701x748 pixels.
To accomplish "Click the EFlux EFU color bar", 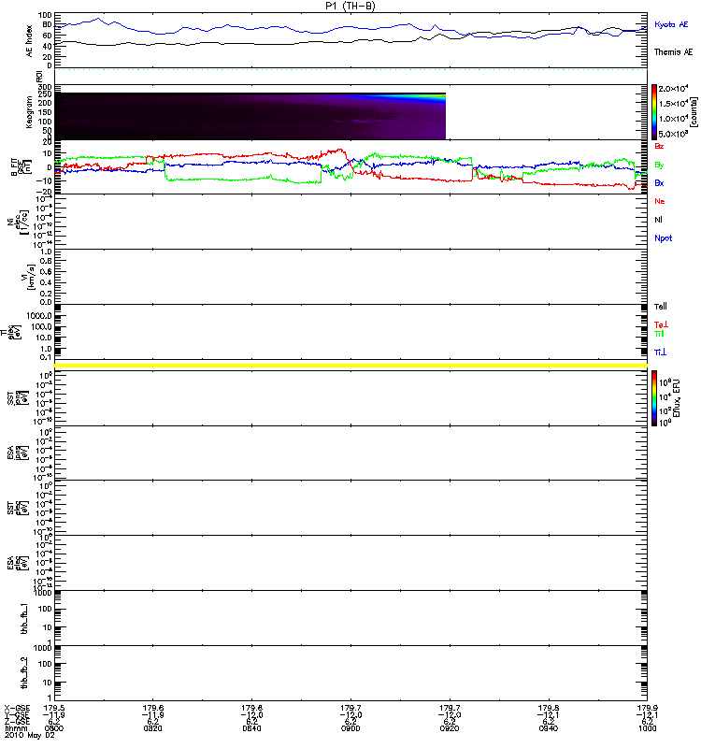I will pyautogui.click(x=657, y=398).
